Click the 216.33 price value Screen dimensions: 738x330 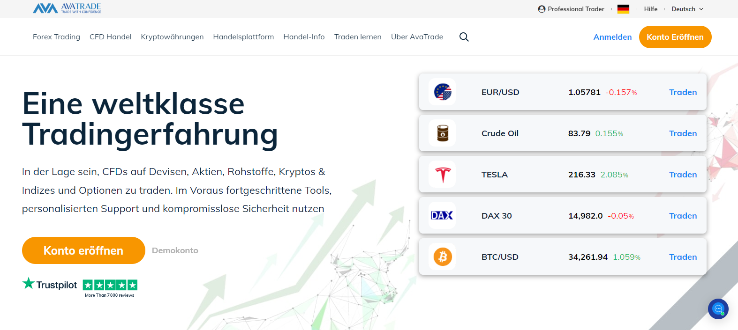582,175
